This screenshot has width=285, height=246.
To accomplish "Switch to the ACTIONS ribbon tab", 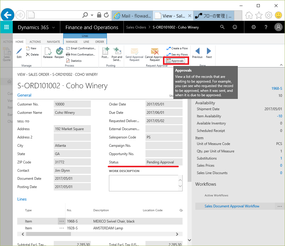I will point(35,42).
